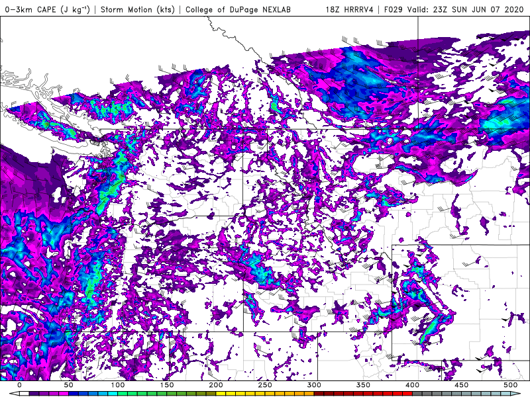This screenshot has width=530, height=397.
Task: Click the '150' label on the color scale
Action: click(167, 385)
